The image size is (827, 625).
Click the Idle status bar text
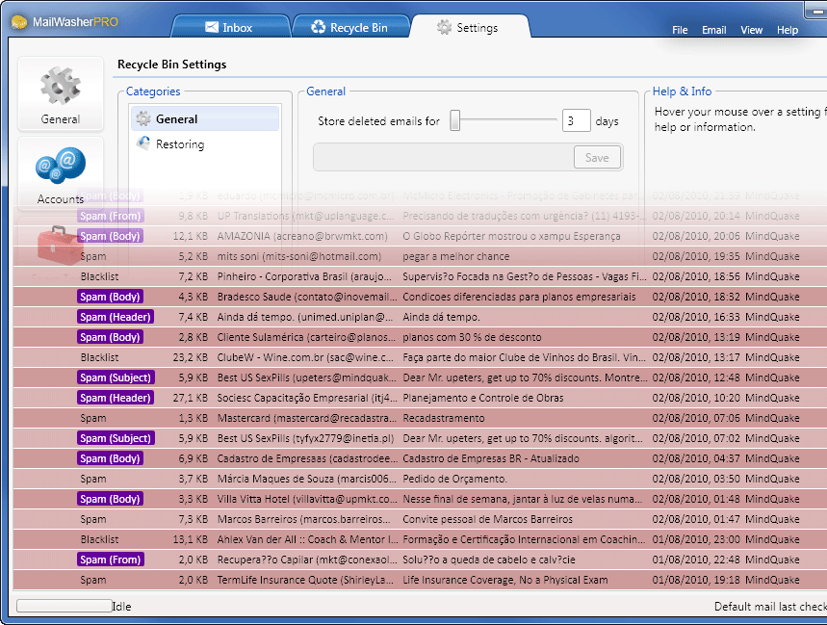click(x=121, y=607)
